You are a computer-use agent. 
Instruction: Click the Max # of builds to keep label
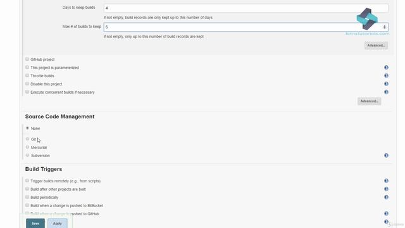pos(82,27)
